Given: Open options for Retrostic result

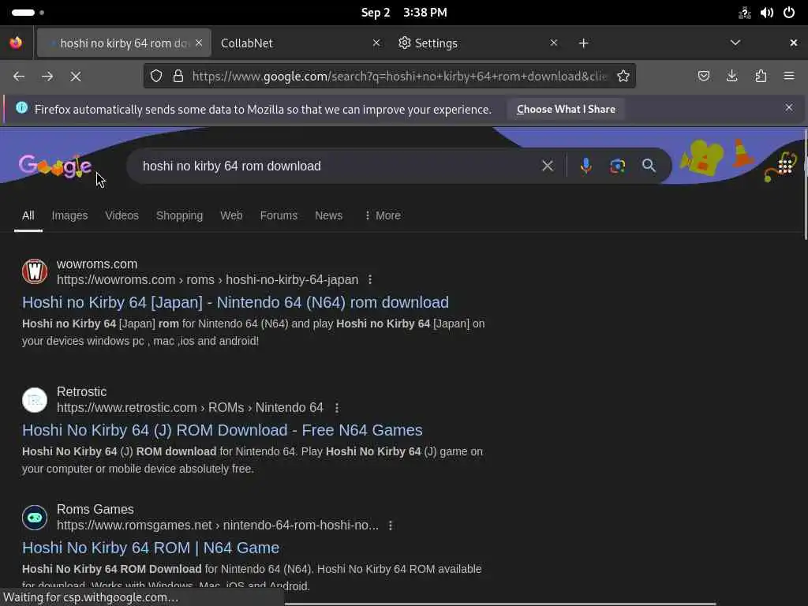Looking at the screenshot, I should pyautogui.click(x=337, y=408).
